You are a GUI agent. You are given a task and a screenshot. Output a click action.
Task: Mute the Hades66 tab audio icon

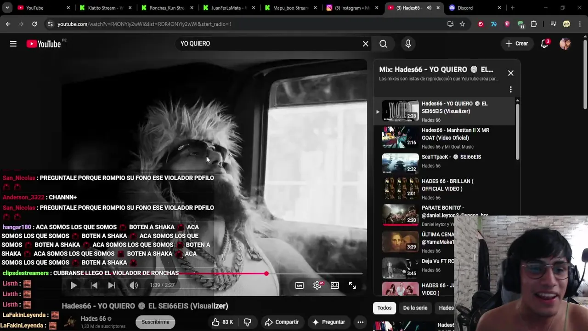point(429,8)
